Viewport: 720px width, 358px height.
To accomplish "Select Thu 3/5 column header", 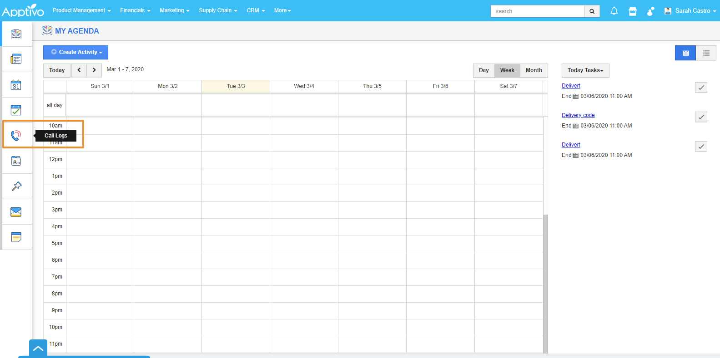I will click(x=372, y=86).
